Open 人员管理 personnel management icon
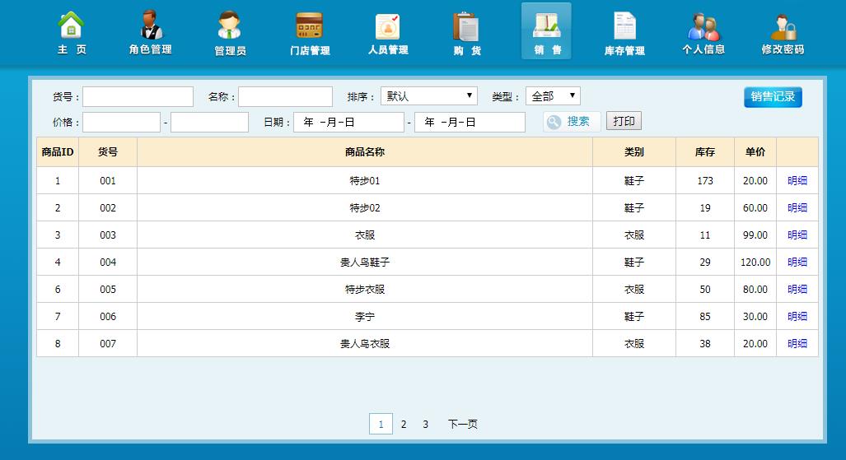Image resolution: width=846 pixels, height=460 pixels. pyautogui.click(x=387, y=32)
